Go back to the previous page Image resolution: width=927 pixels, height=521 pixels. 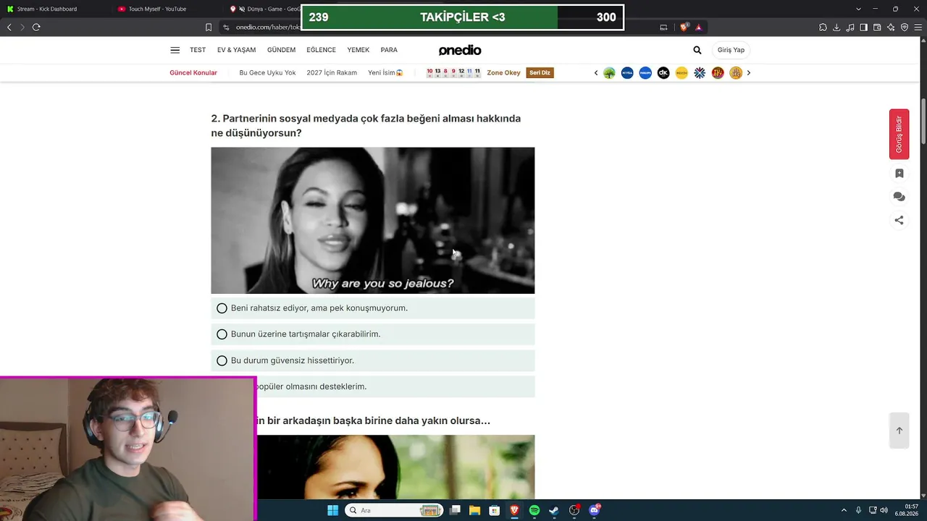[x=9, y=27]
